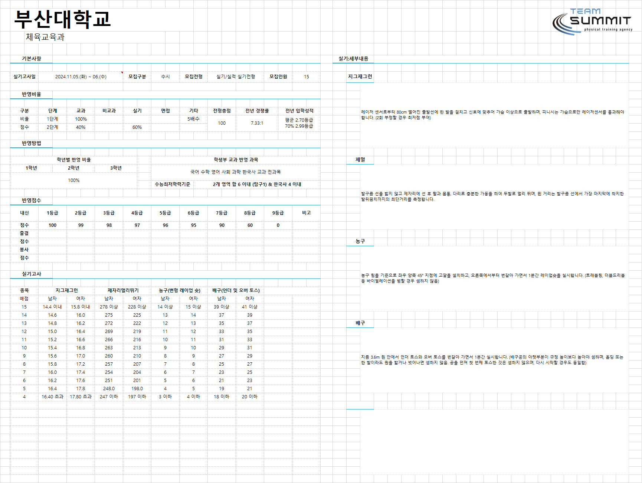Select the 제자리멀리뛰기 event header
This screenshot has height=483, width=642.
(123, 290)
